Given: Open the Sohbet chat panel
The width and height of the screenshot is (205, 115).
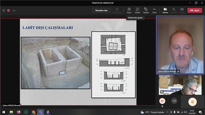Looking at the screenshot, I should coord(138,10).
